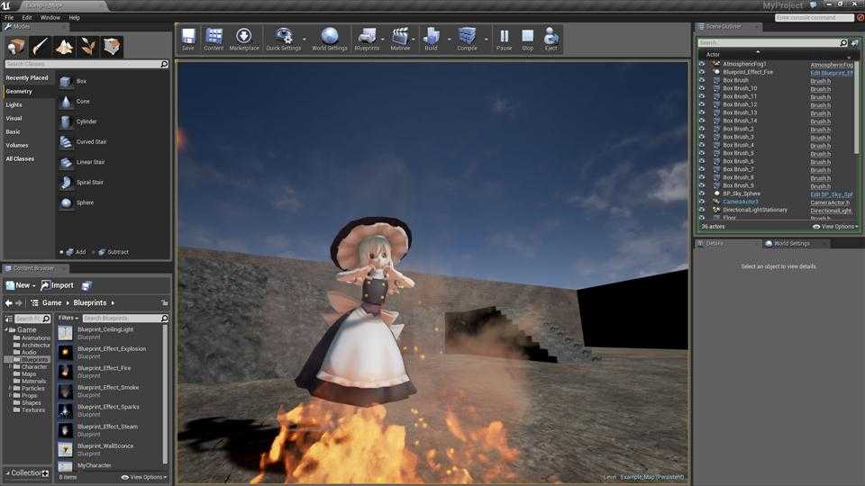
Task: Click the Import button
Action: coord(58,285)
